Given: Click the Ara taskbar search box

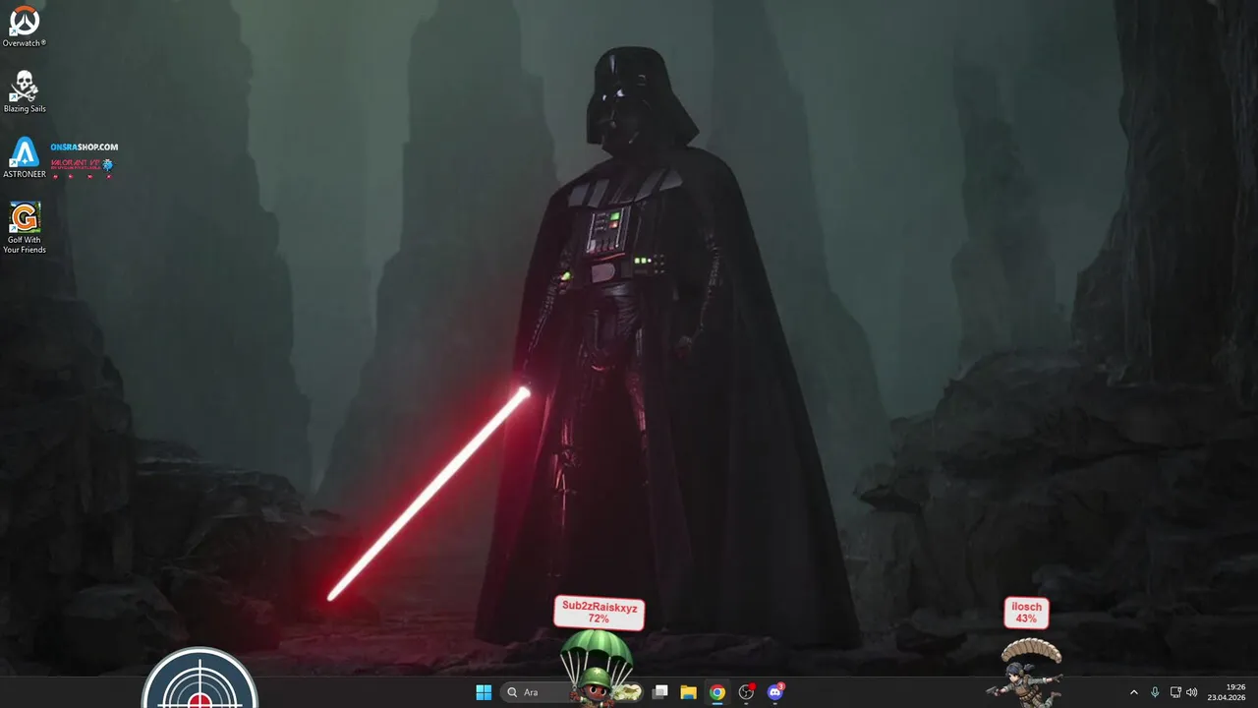Looking at the screenshot, I should (570, 692).
